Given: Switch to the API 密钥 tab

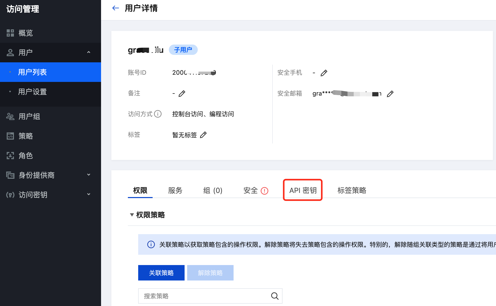Looking at the screenshot, I should [303, 190].
